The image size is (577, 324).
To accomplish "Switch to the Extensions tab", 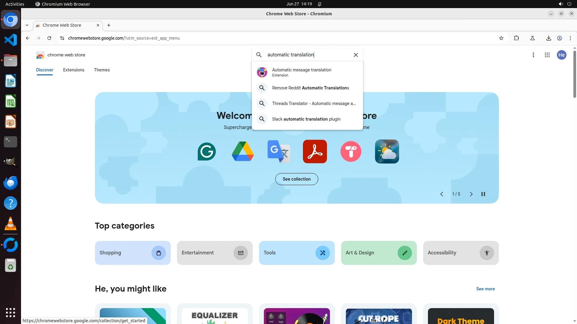I will [x=74, y=70].
